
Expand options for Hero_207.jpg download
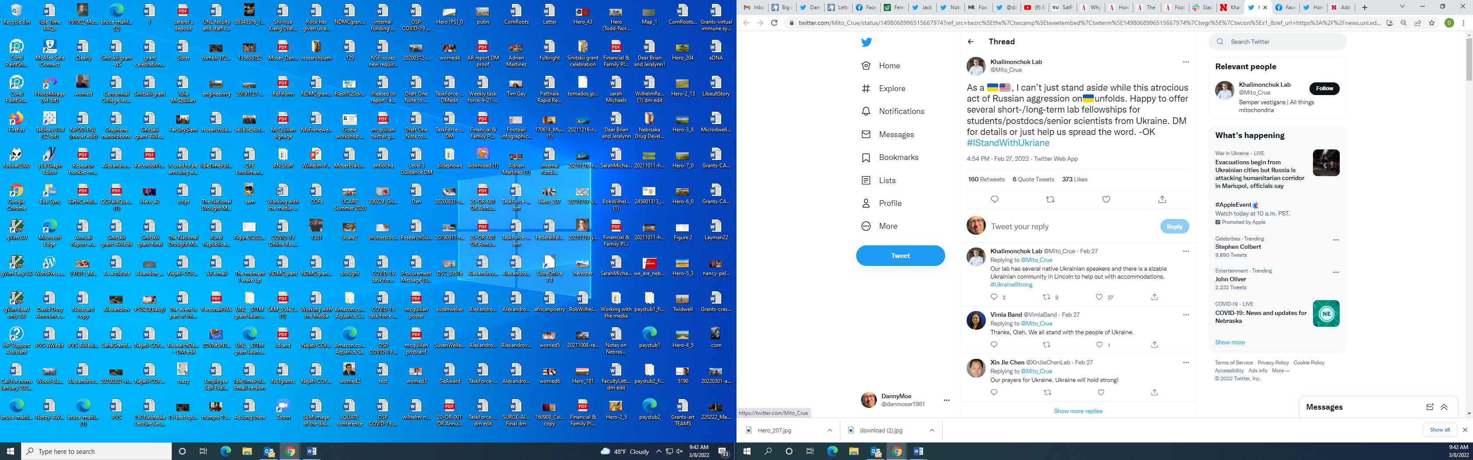pyautogui.click(x=829, y=430)
